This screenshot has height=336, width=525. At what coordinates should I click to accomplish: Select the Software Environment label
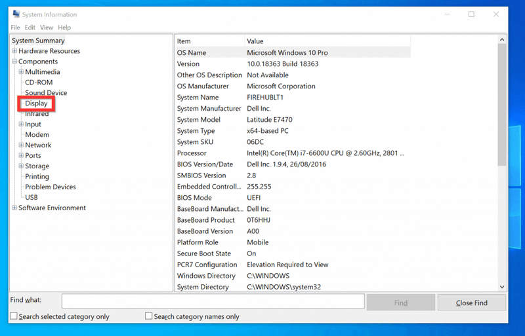[x=52, y=208]
